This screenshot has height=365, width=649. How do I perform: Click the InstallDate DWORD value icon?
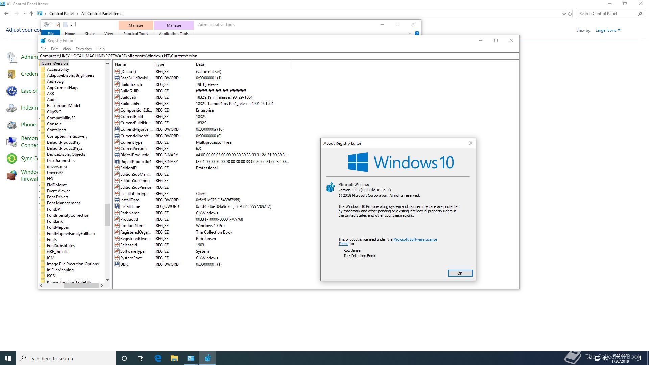pyautogui.click(x=117, y=200)
